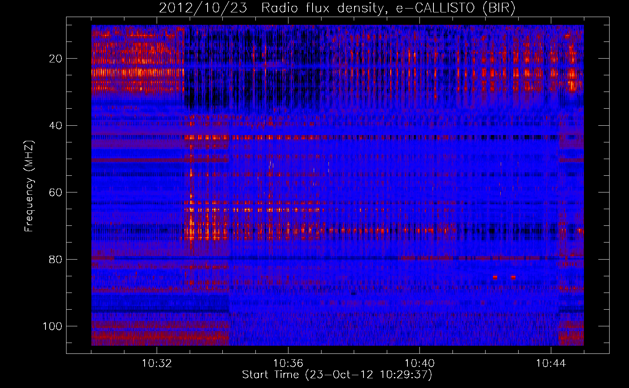
Task: Click the 10:40 time tick label
Action: point(419,364)
